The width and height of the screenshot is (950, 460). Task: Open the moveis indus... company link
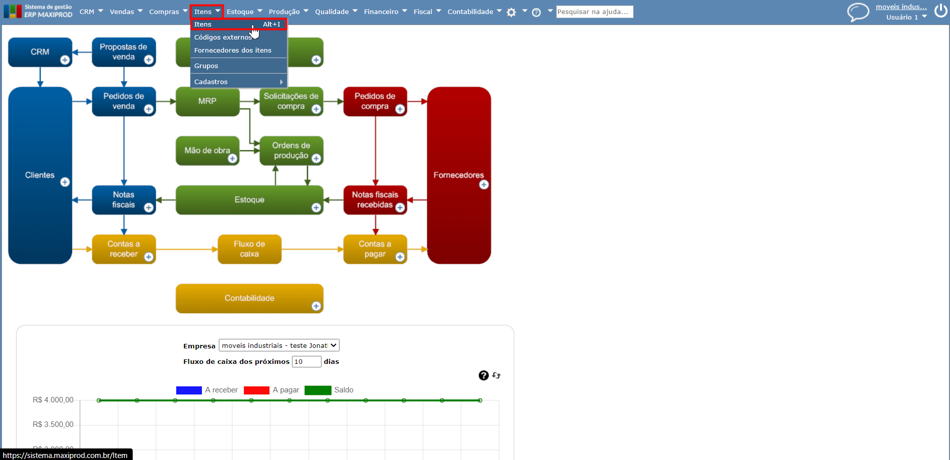901,7
